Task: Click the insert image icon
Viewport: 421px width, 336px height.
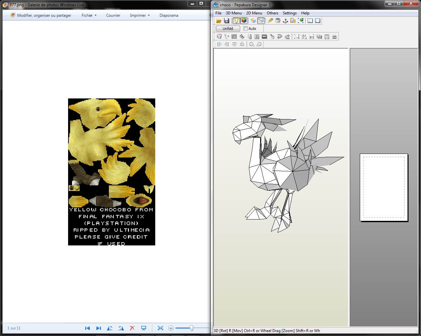Action: click(x=264, y=37)
